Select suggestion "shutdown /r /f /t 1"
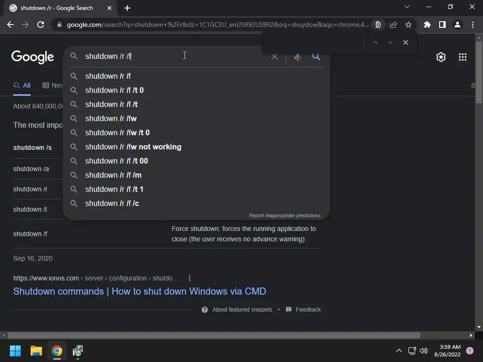 tap(196, 189)
